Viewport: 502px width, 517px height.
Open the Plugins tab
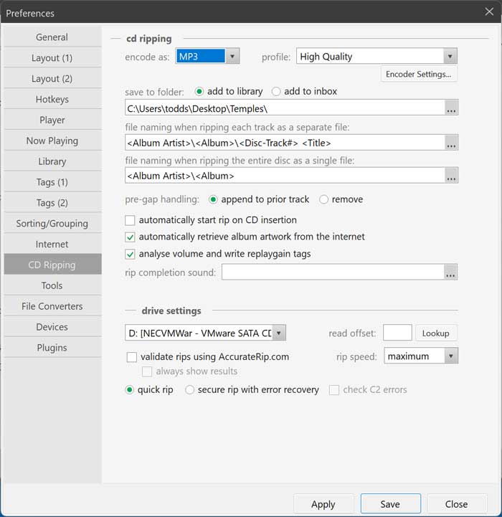point(52,348)
